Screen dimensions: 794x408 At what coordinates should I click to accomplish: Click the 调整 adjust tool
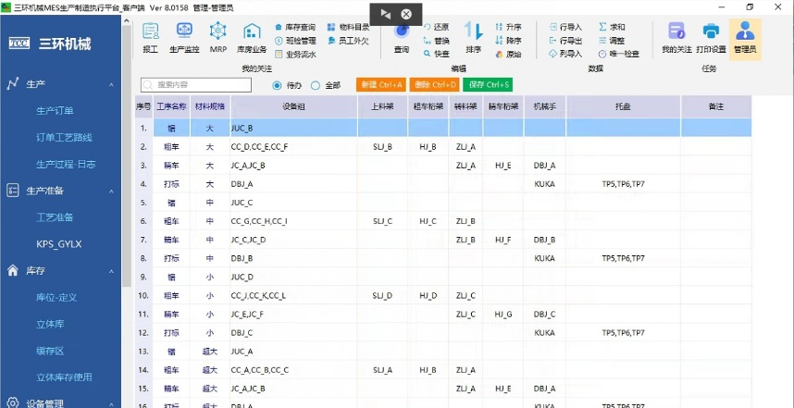point(612,41)
